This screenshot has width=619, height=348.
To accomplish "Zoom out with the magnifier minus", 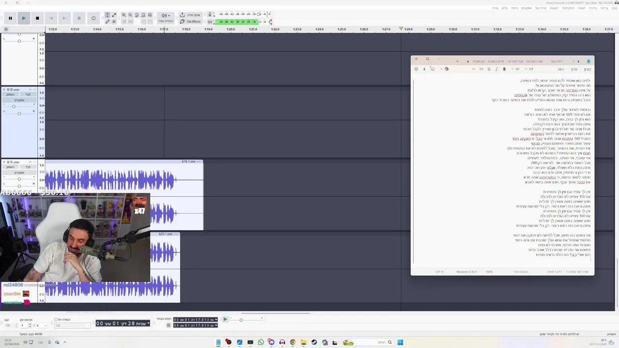I will [131, 15].
